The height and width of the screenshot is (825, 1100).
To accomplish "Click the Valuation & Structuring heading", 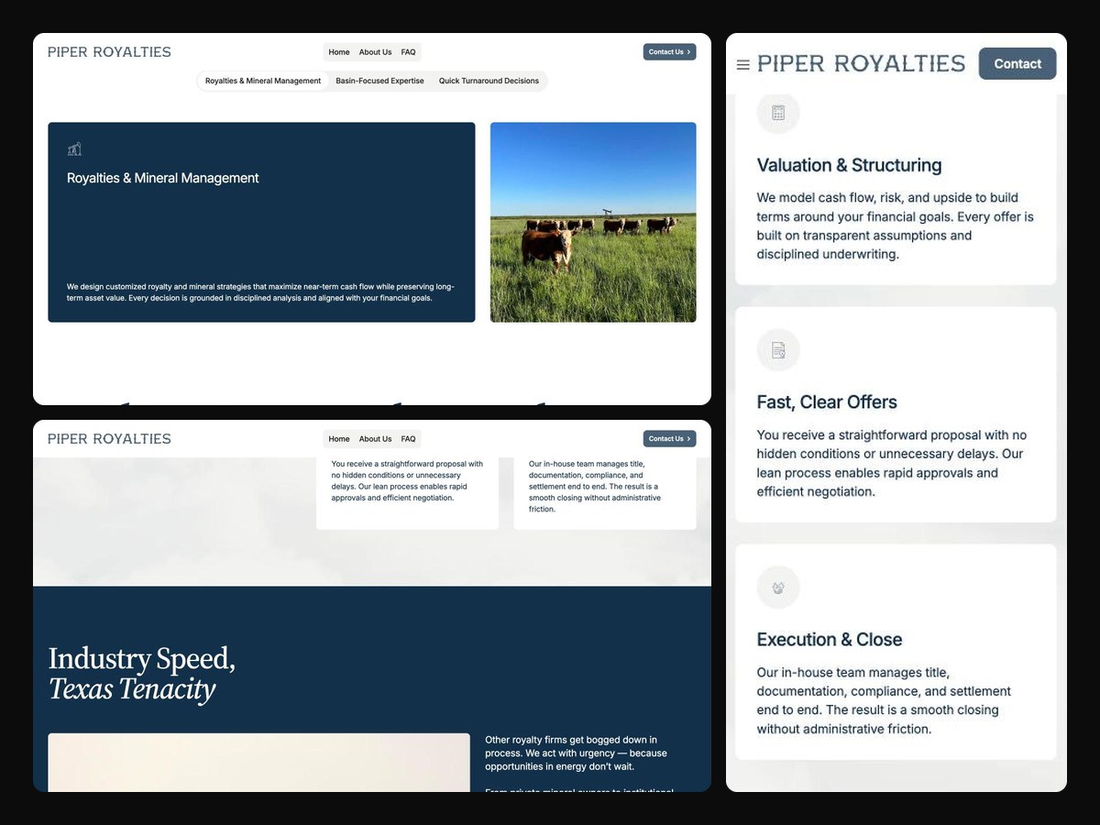I will coord(849,165).
